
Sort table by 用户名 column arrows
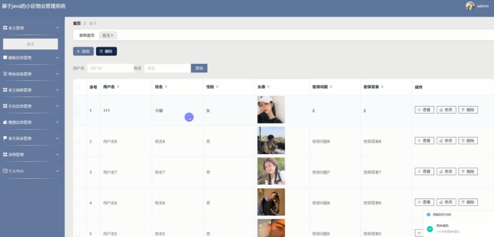pos(118,87)
